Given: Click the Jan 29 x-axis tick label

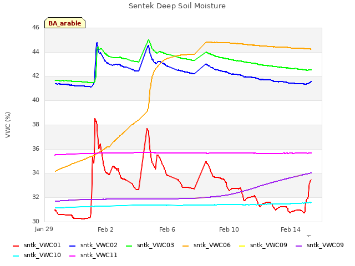Looking at the screenshot, I should pyautogui.click(x=44, y=229).
